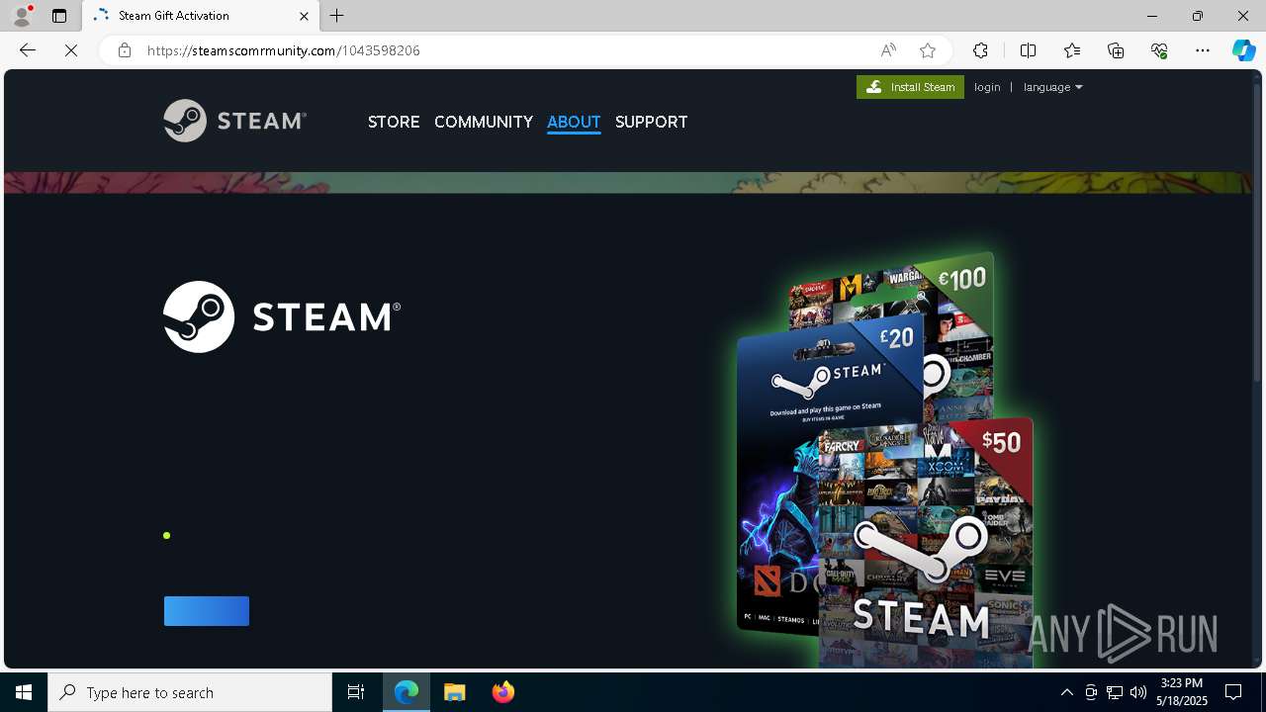Viewport: 1266px width, 712px height.
Task: Open the taskbar clock and date
Action: pos(1183,692)
